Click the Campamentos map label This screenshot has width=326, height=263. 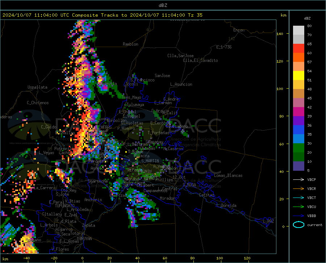click(155, 191)
